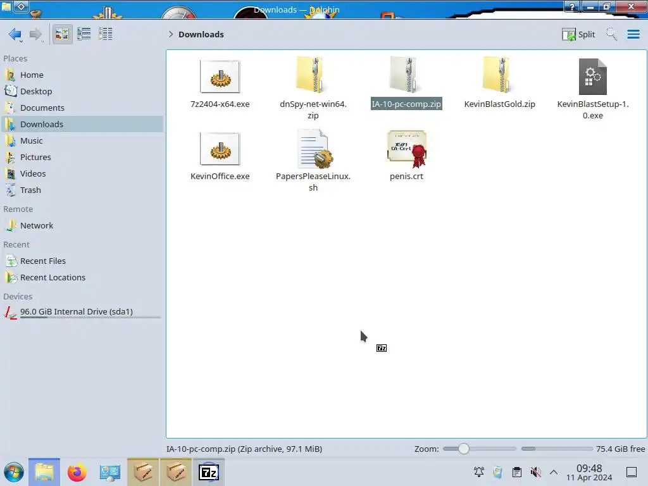Click the pin diamond icon in title bar

coord(22,6)
